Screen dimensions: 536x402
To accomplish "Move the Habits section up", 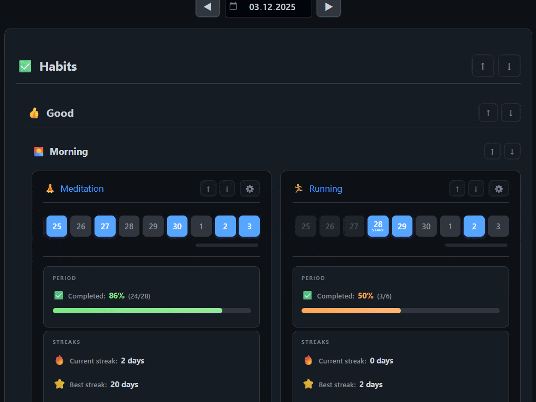I will [483, 66].
